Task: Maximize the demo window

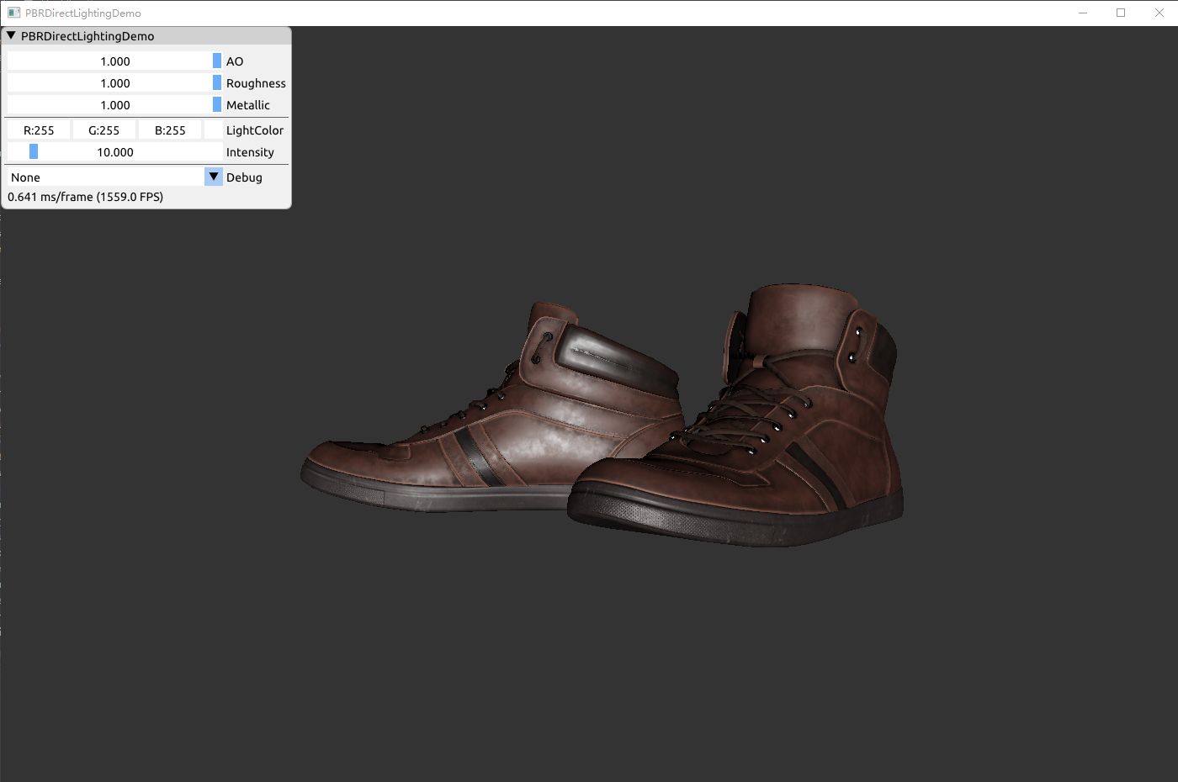Action: pos(1121,13)
